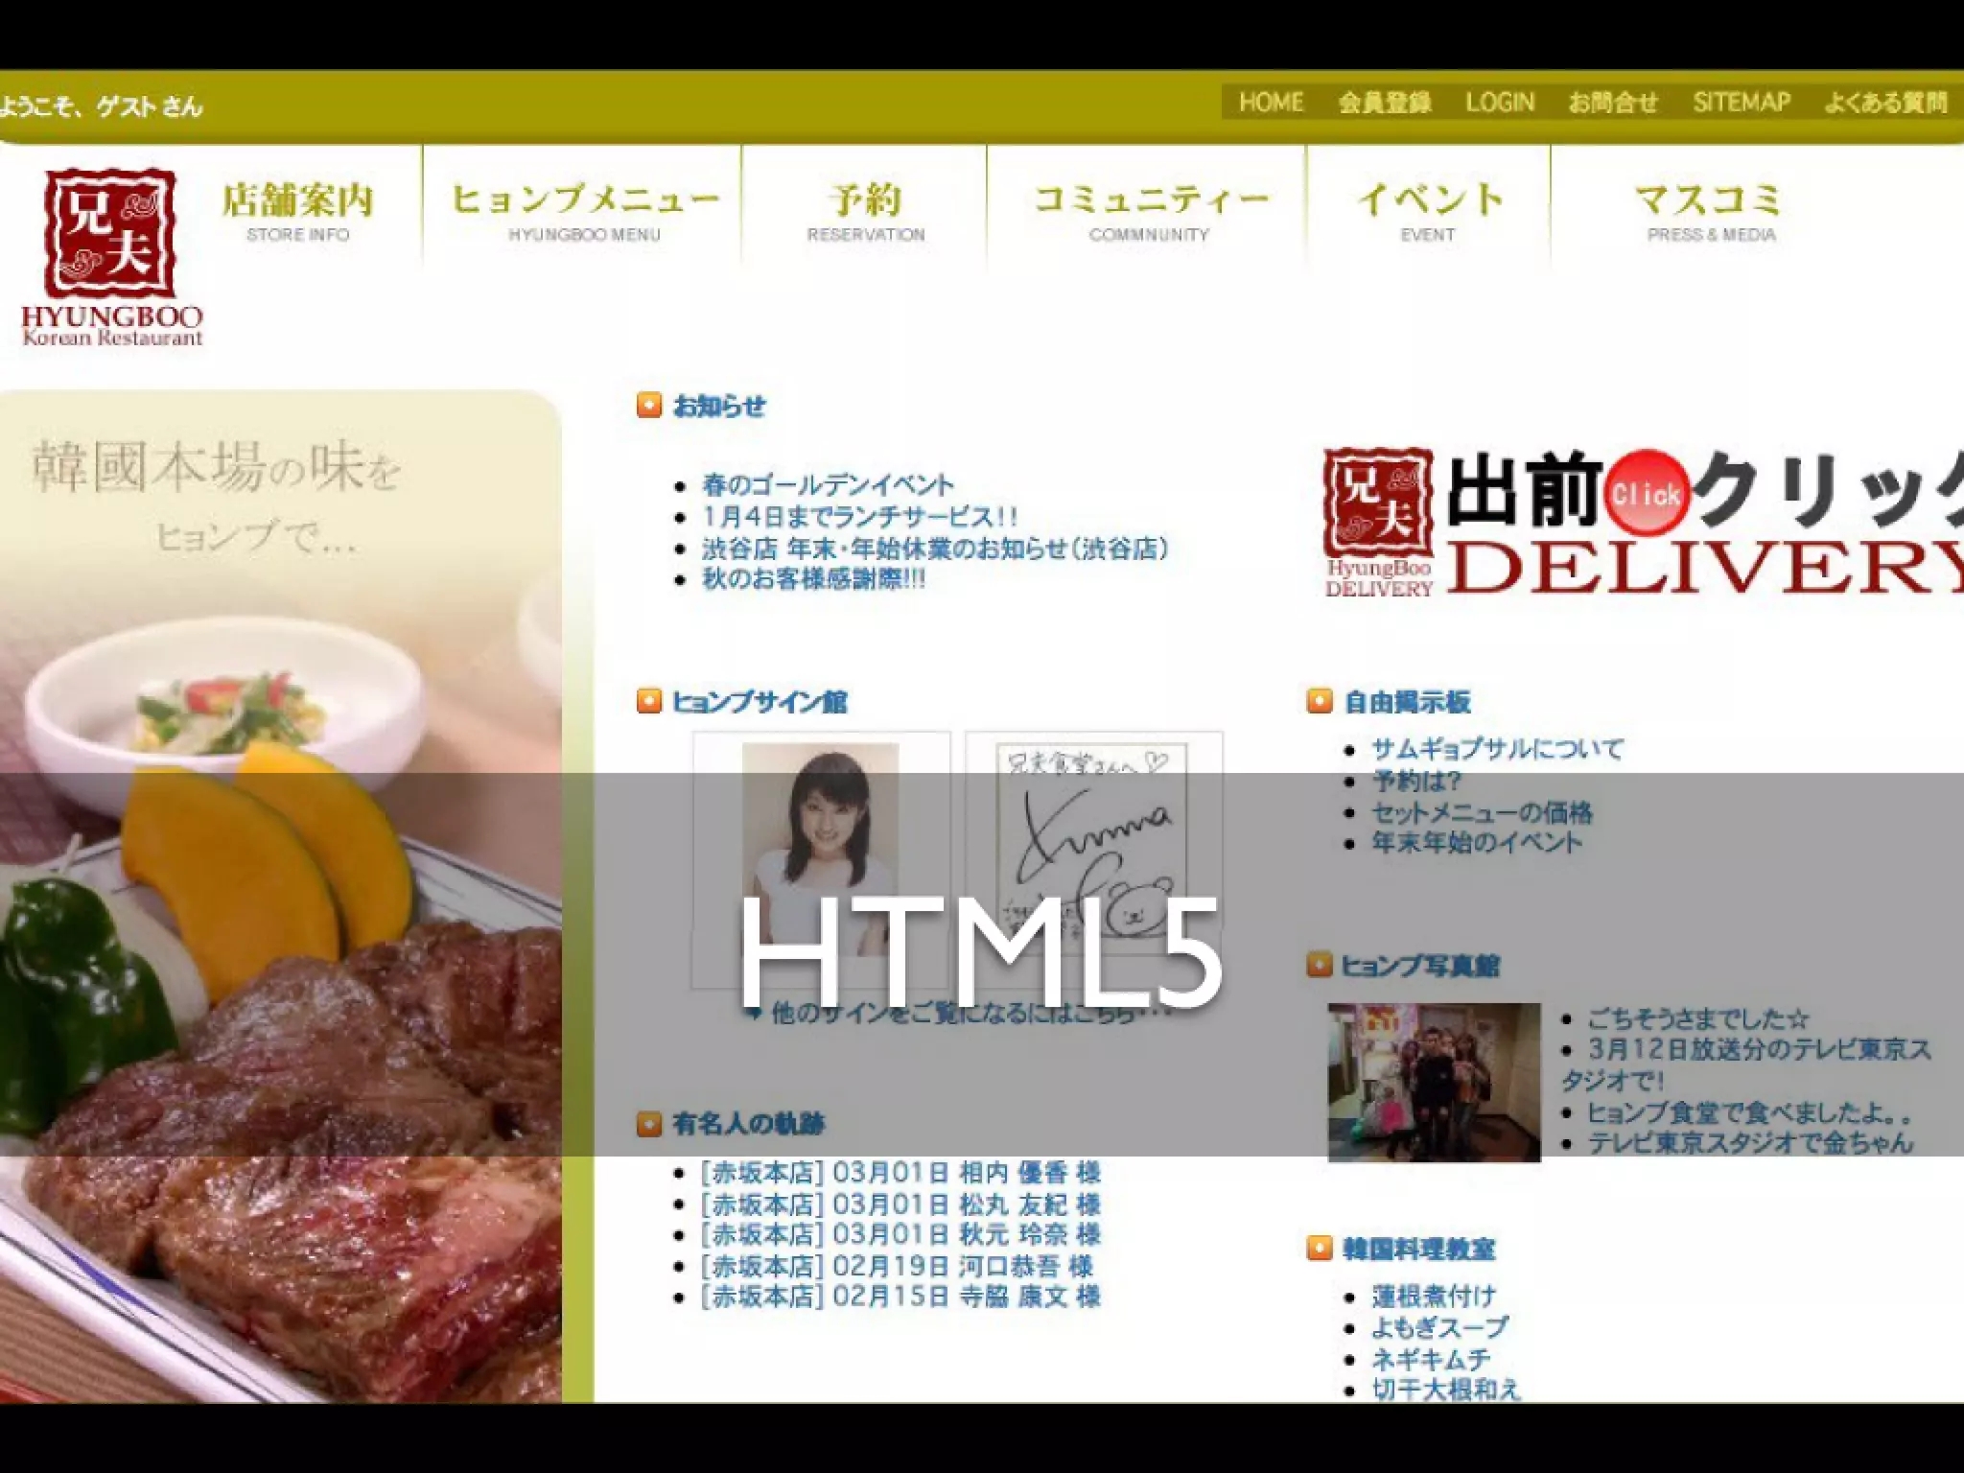Click the LOGIN link in top bar
The width and height of the screenshot is (1964, 1473).
tap(1499, 103)
